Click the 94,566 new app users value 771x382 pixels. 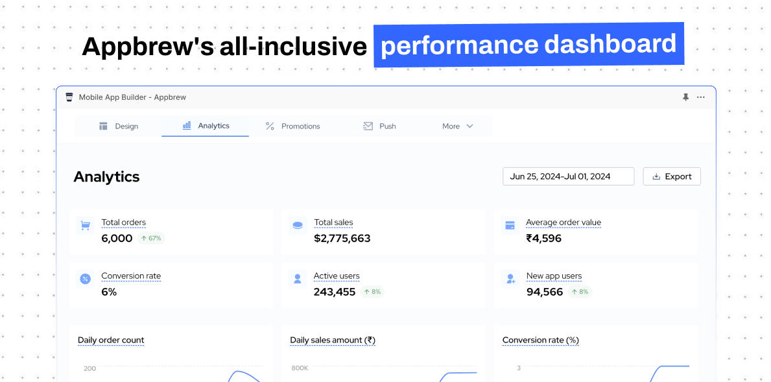point(545,292)
